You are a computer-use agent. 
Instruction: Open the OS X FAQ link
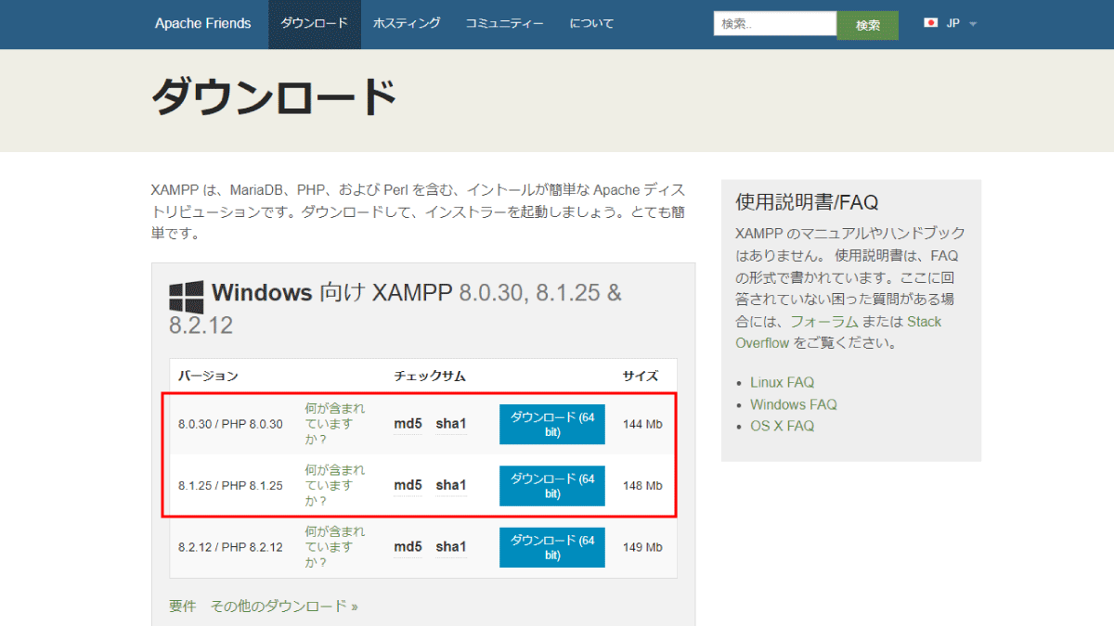tap(782, 427)
